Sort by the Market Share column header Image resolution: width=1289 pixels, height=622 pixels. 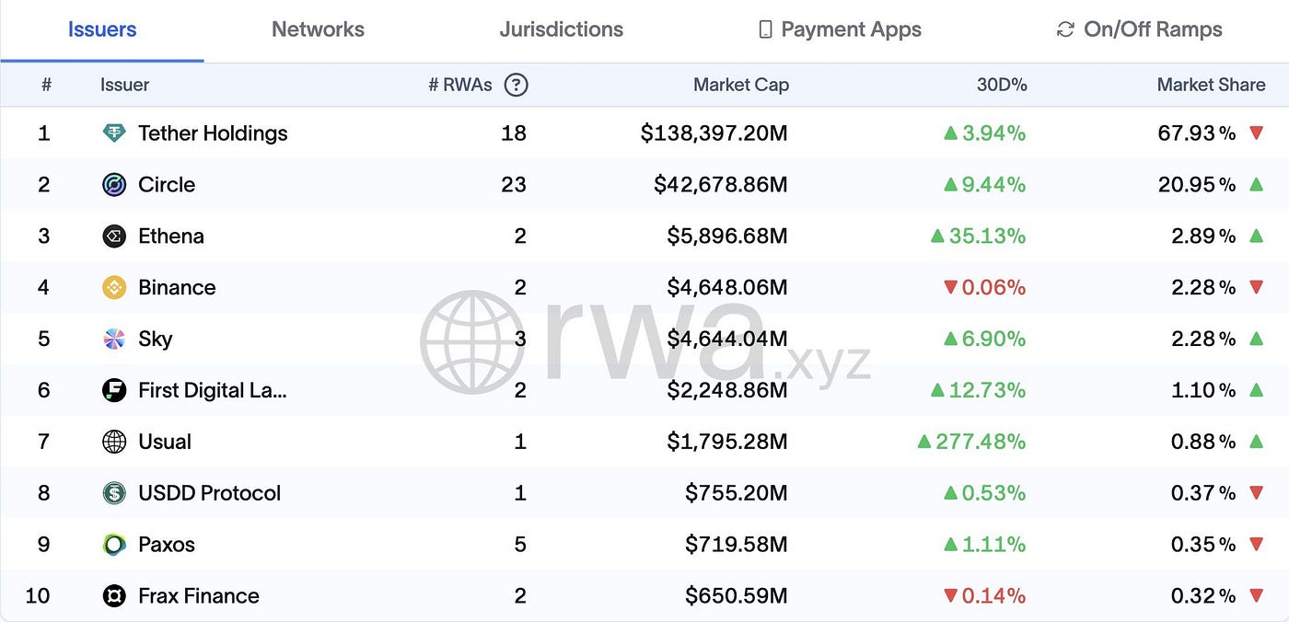coord(1211,85)
